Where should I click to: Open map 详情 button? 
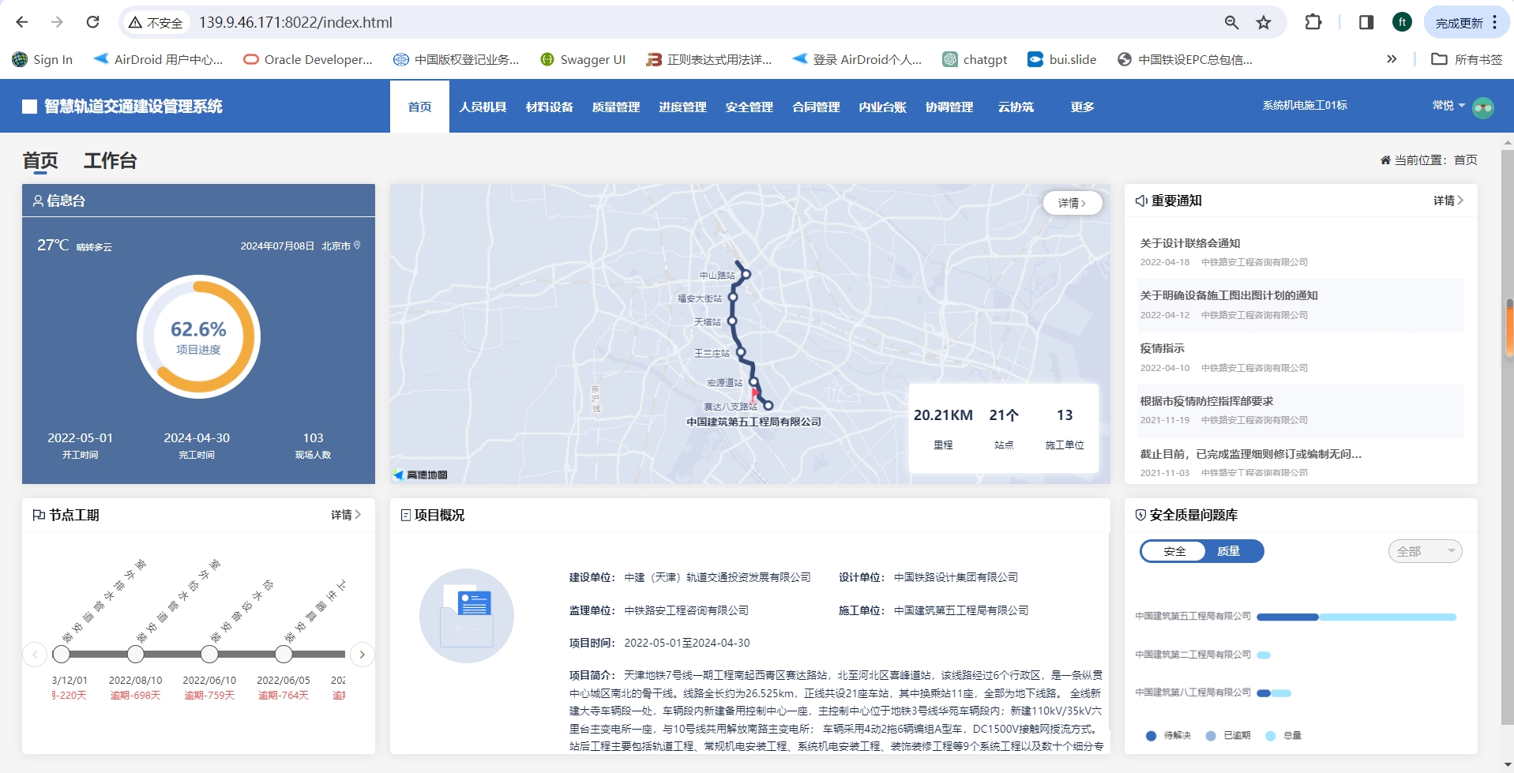click(x=1073, y=203)
